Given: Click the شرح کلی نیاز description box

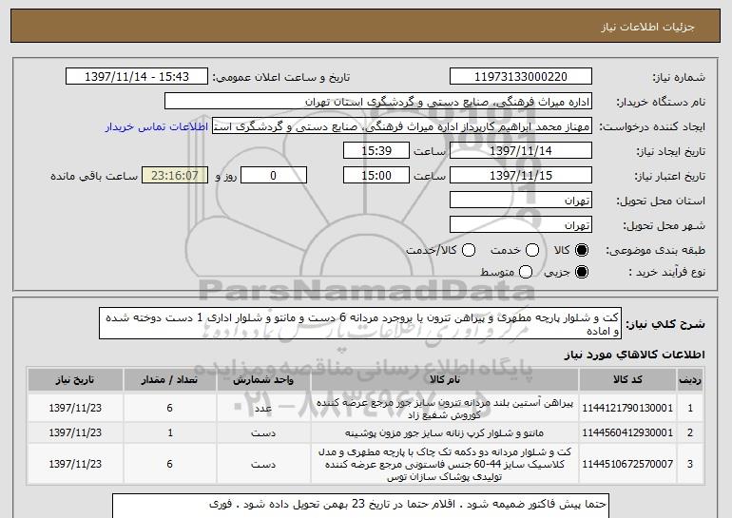Looking at the screenshot, I should [x=360, y=323].
